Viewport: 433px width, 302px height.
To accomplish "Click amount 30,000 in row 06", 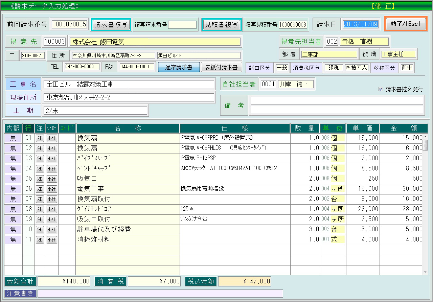I will [x=402, y=189].
